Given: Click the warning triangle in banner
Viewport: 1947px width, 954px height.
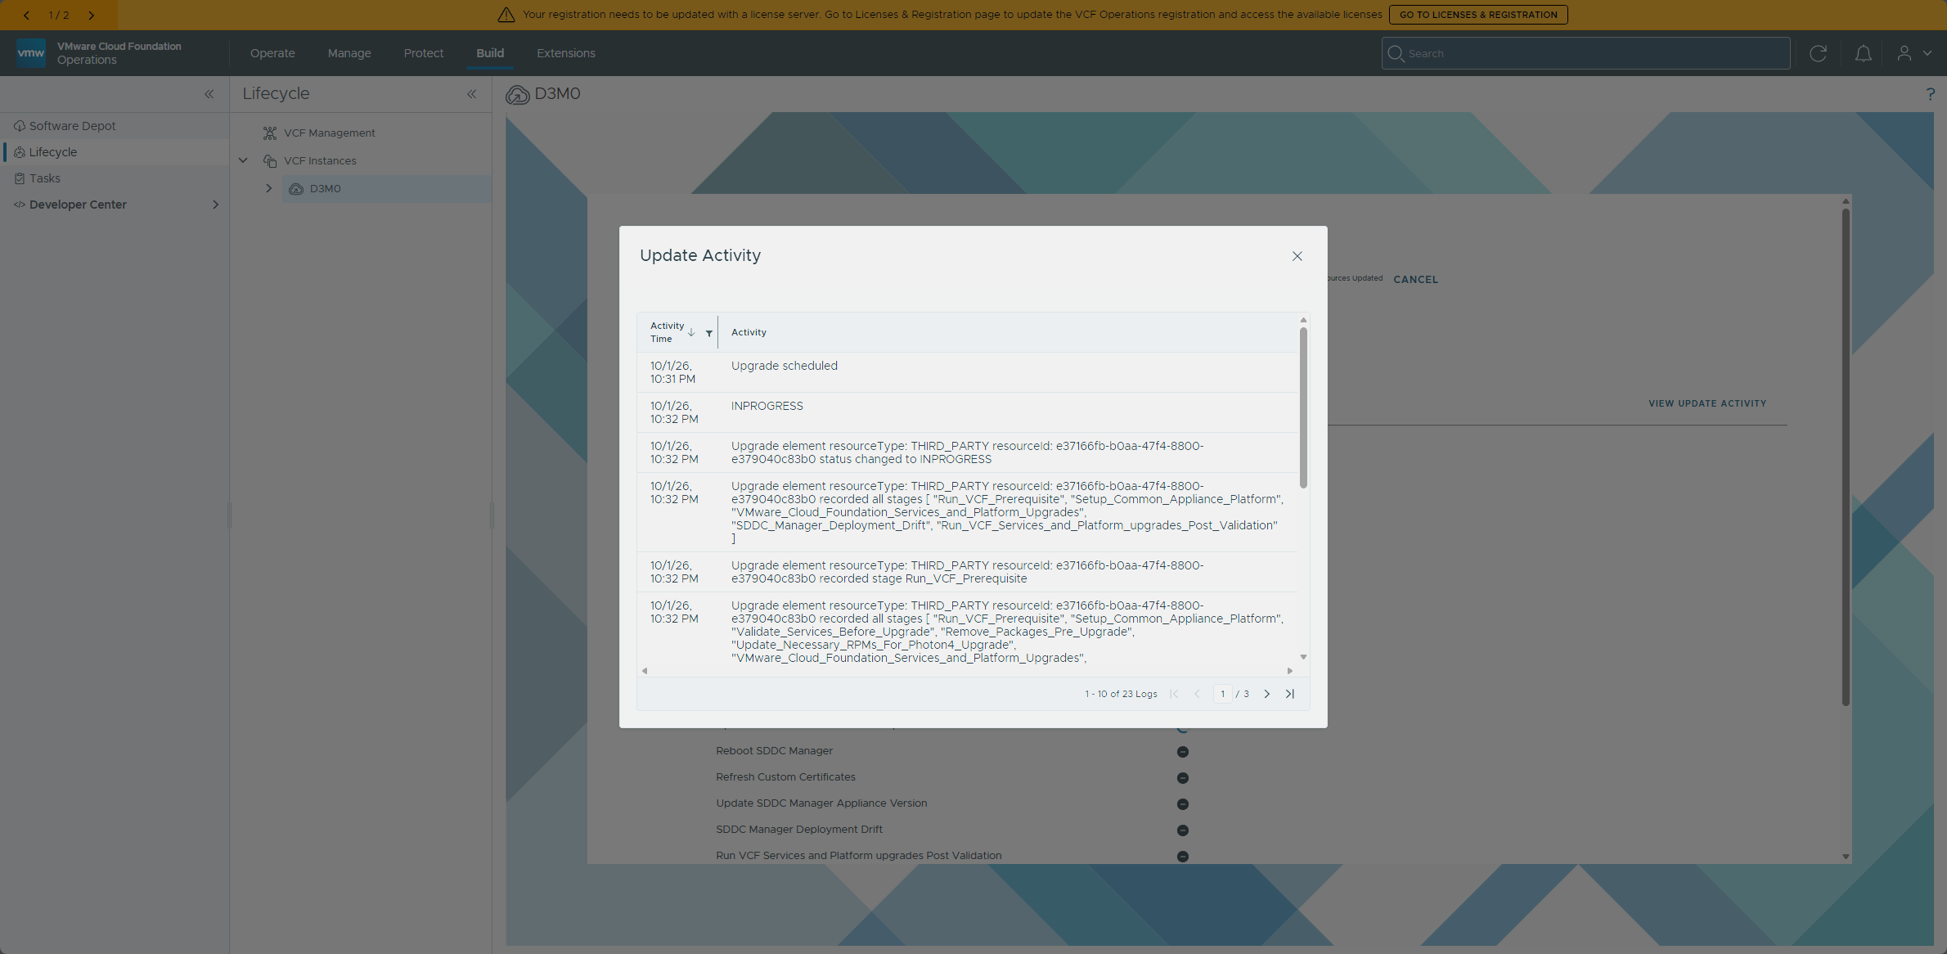Looking at the screenshot, I should [506, 15].
